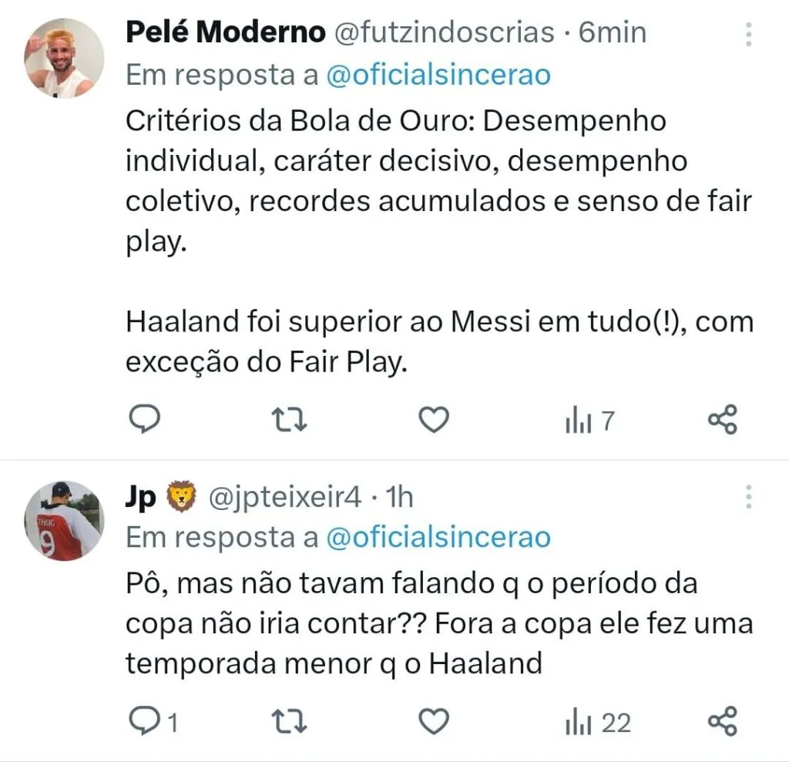
Task: Open more options for Jp's tweet
Action: coord(748,497)
